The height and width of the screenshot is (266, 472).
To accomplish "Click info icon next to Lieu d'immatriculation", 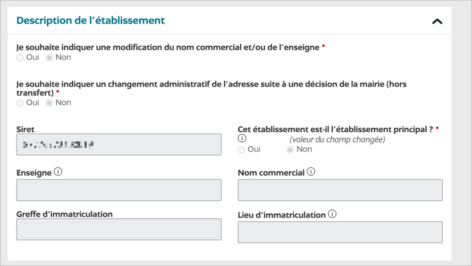I will tap(332, 214).
